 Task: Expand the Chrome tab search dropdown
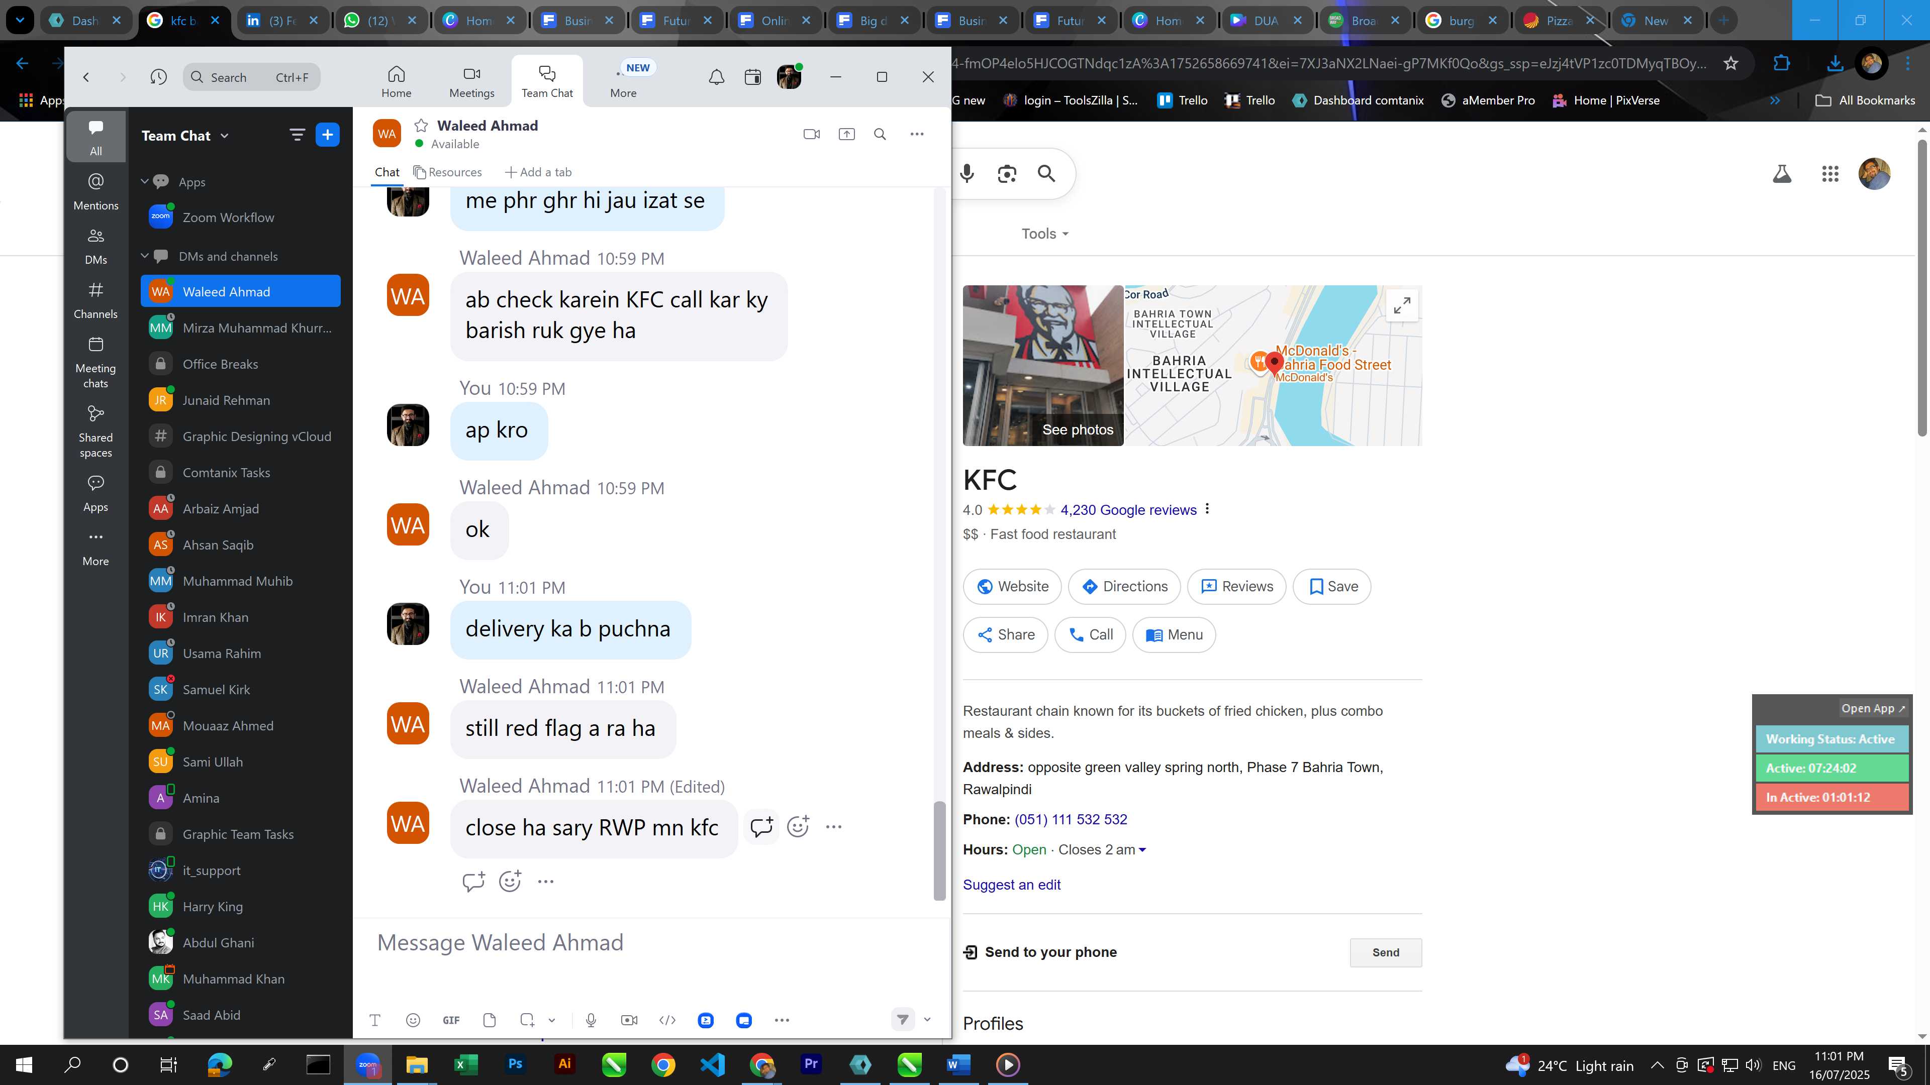(20, 20)
